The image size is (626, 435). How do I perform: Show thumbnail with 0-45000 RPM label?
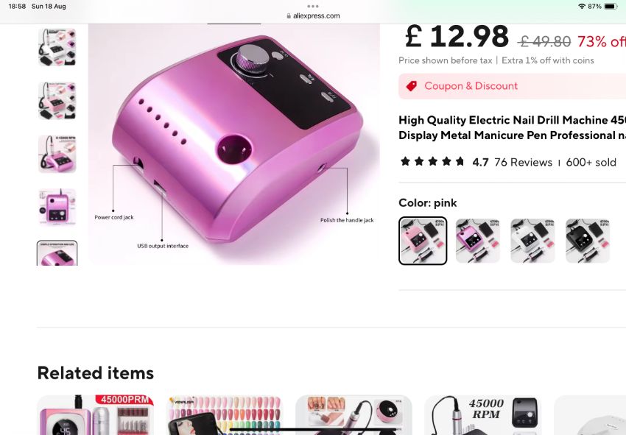[x=57, y=154]
